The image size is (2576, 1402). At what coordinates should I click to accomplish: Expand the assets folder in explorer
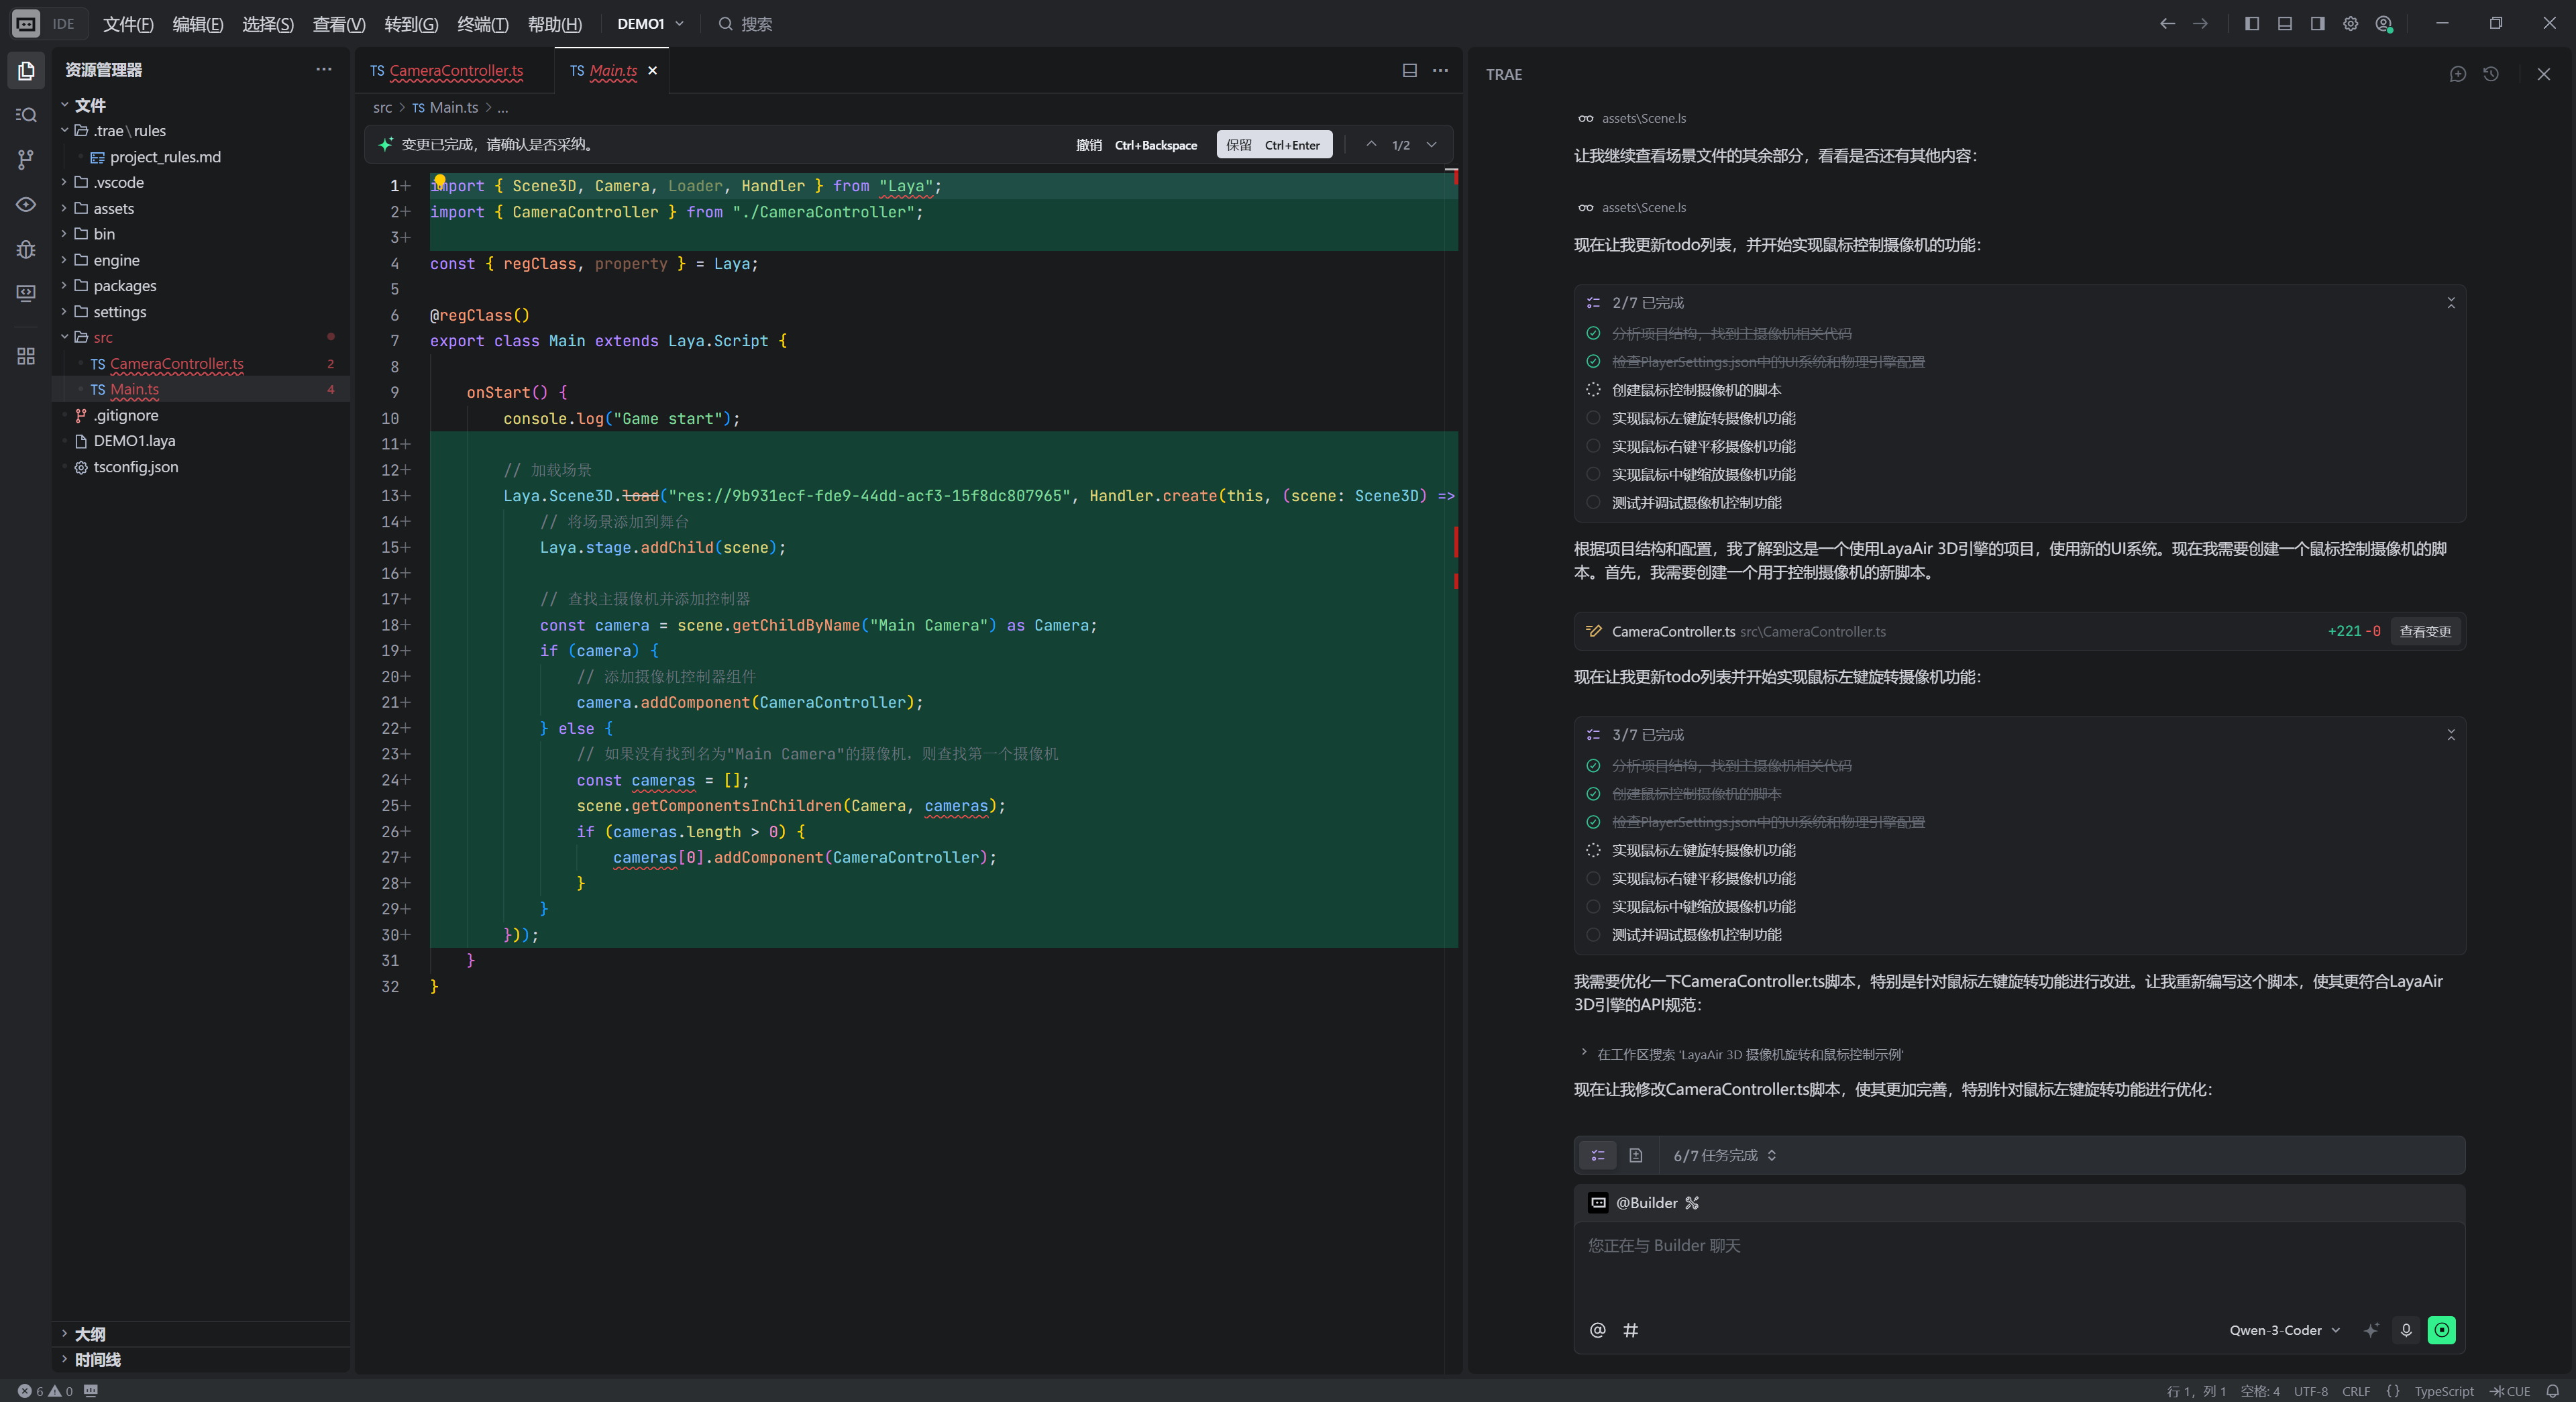point(113,208)
